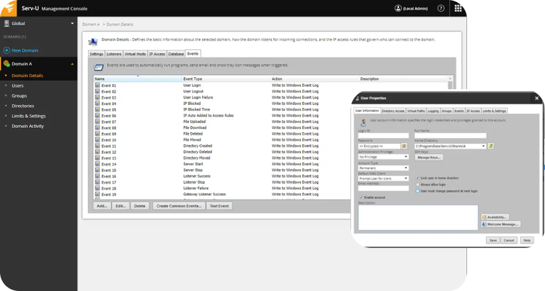Switch to the Virtual Hosts tab

135,54
